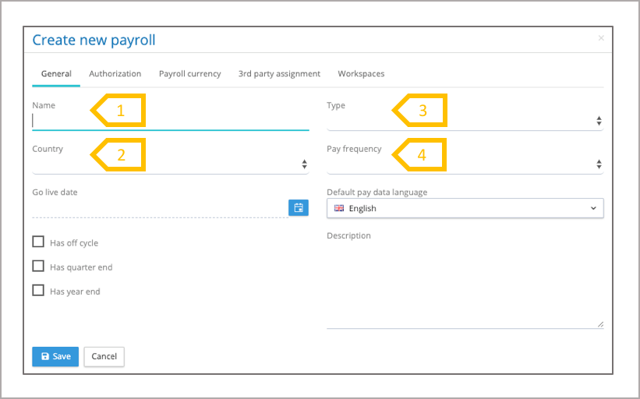The height and width of the screenshot is (399, 640).
Task: Click the UK flag in language selector
Action: point(339,208)
